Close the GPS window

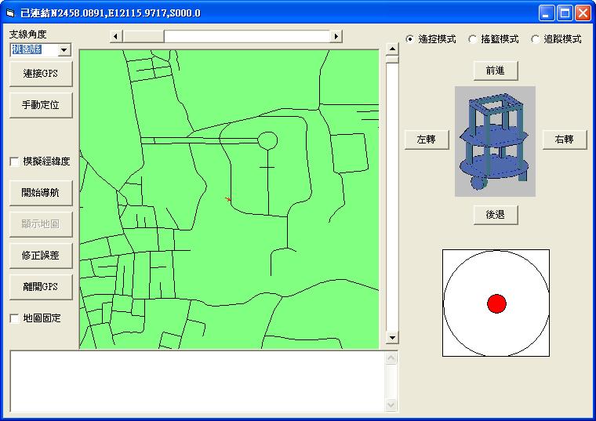(583, 13)
